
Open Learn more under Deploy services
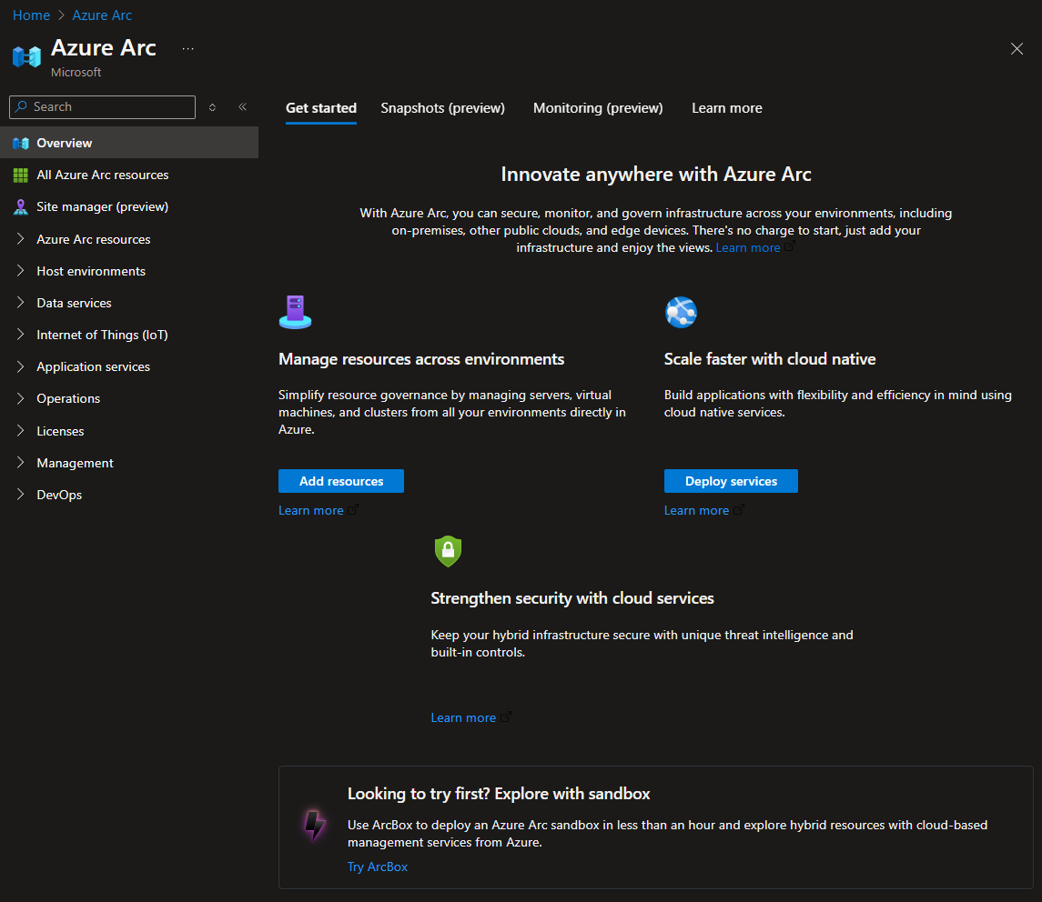tap(696, 510)
